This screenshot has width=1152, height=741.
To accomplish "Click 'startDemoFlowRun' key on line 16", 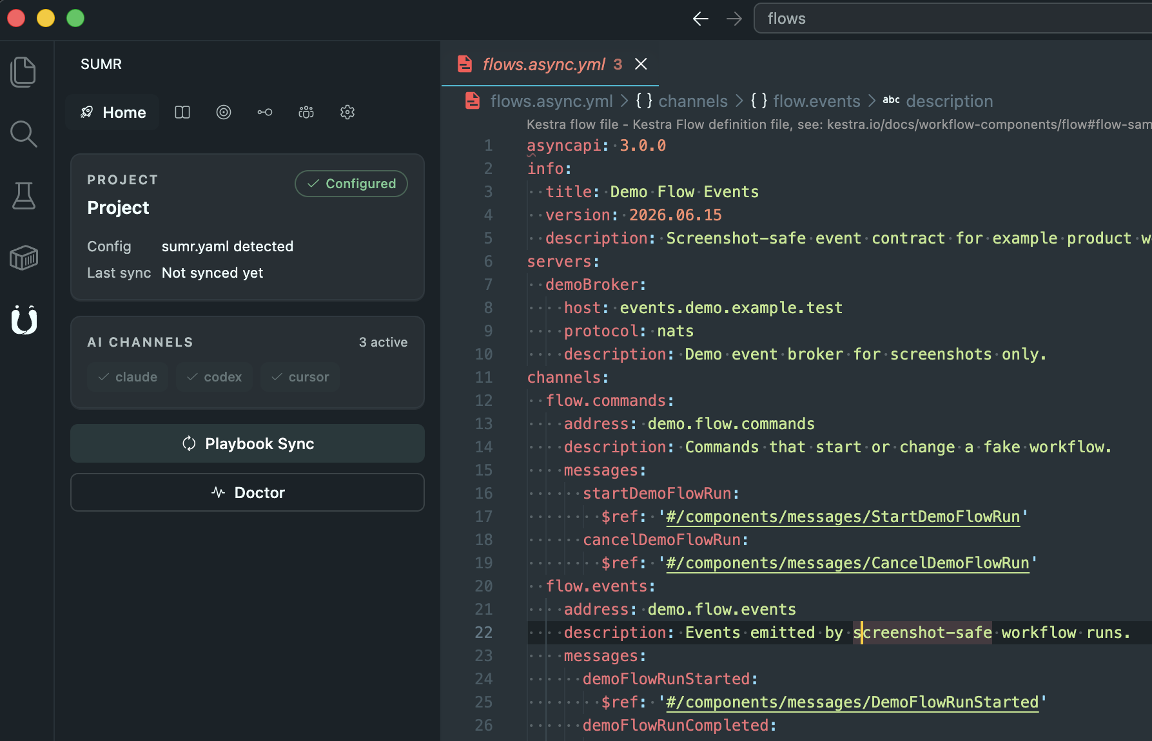I will 656,494.
